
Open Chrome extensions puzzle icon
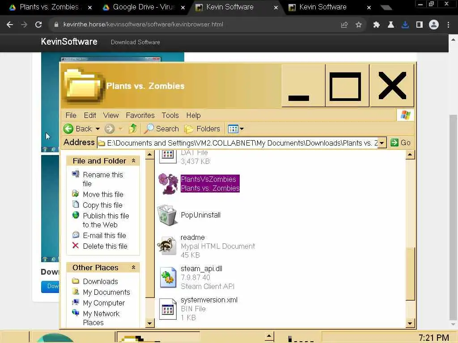click(377, 25)
